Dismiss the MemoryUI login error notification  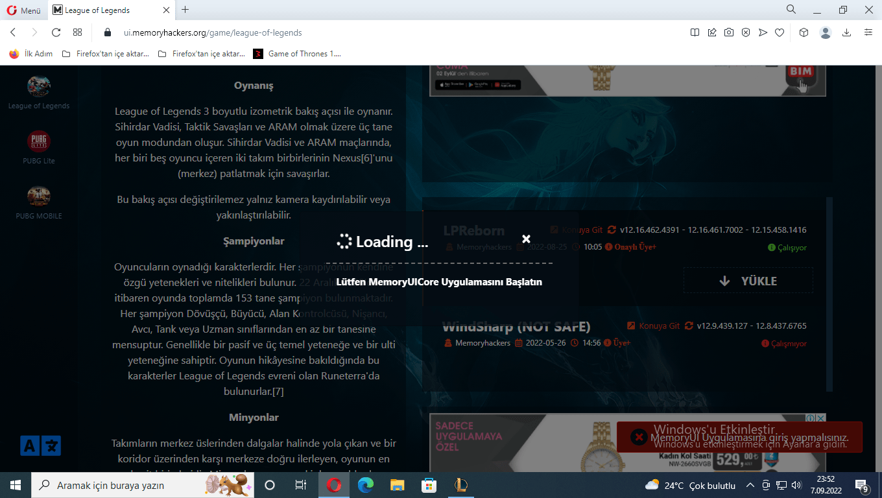click(x=639, y=437)
